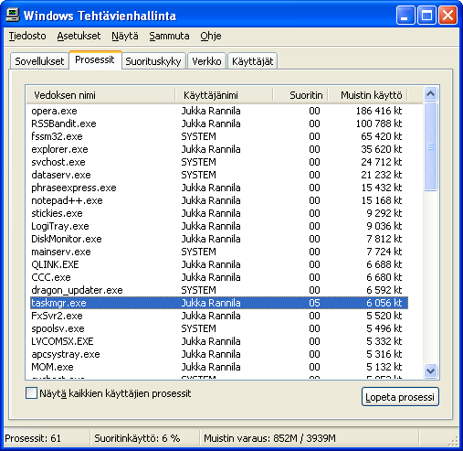
Task: Click the scrollbar up arrow
Action: pos(430,94)
